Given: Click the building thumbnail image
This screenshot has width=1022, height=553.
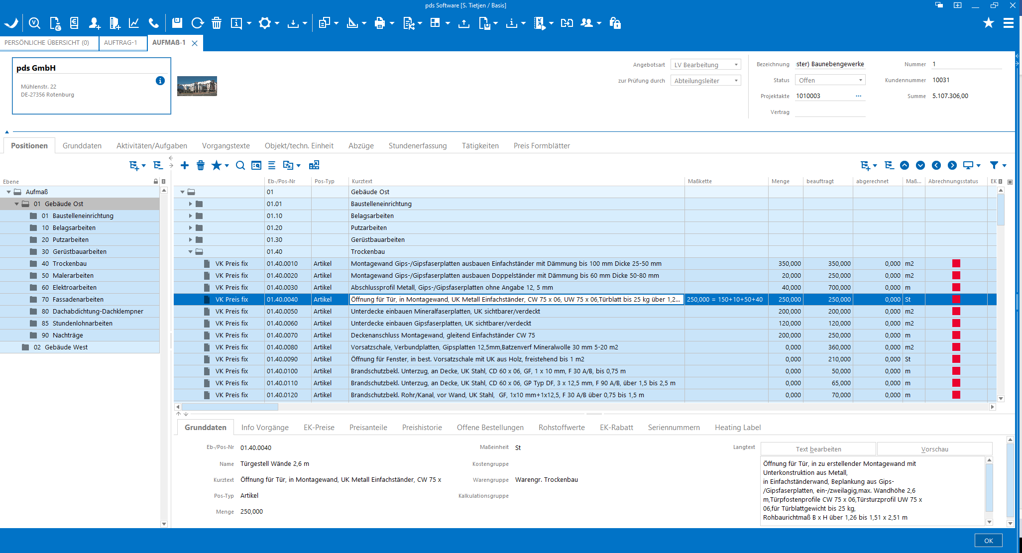Looking at the screenshot, I should (x=197, y=86).
